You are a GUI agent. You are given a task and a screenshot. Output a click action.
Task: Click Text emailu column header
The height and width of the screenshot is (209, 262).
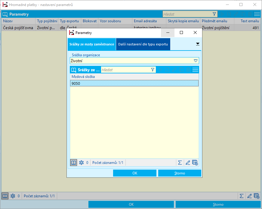point(247,21)
